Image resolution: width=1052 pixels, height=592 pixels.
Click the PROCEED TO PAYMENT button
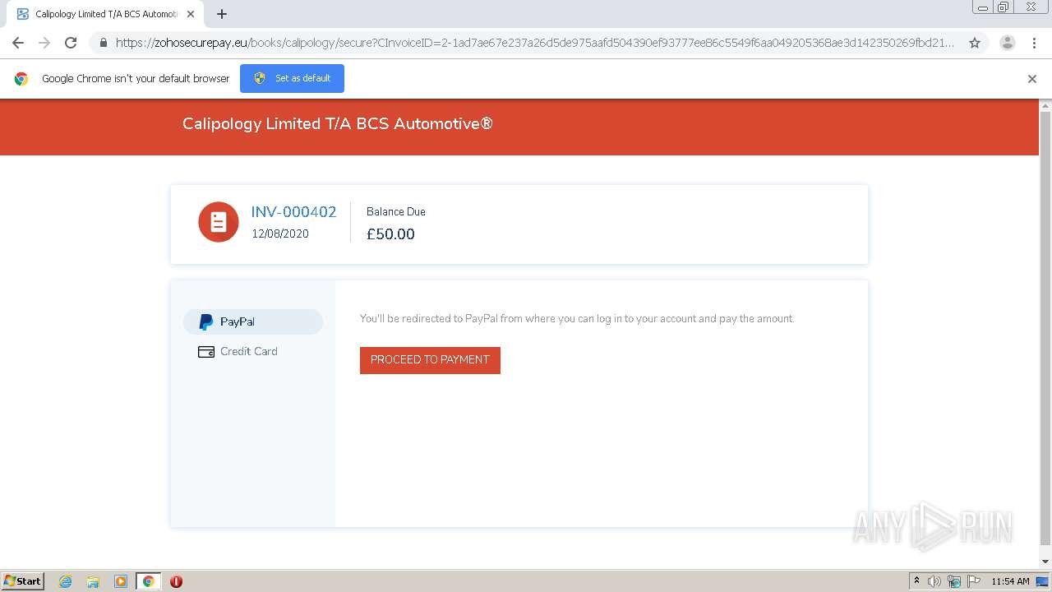pyautogui.click(x=430, y=360)
